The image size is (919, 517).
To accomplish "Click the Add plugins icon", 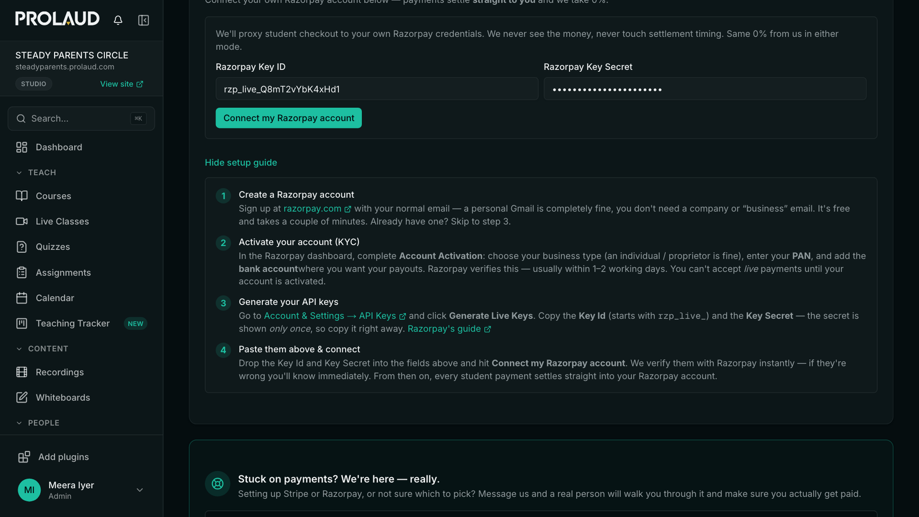I will tap(24, 457).
